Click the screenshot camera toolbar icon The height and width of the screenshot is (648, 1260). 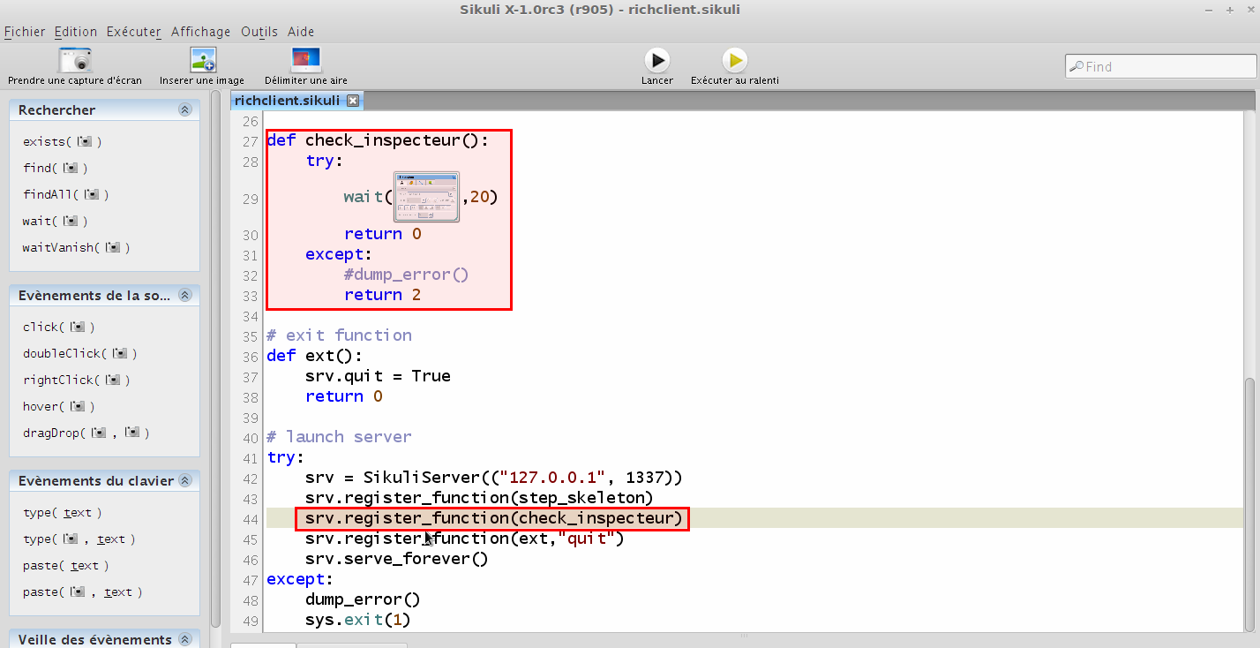pos(75,61)
